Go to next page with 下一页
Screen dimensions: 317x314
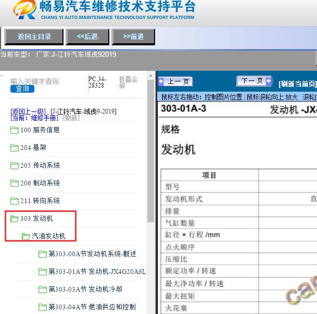[x=254, y=81]
